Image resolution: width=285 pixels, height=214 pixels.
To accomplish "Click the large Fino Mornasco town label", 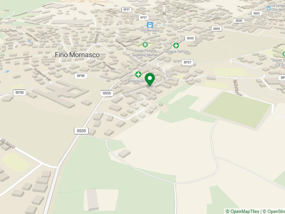I will (x=77, y=55).
